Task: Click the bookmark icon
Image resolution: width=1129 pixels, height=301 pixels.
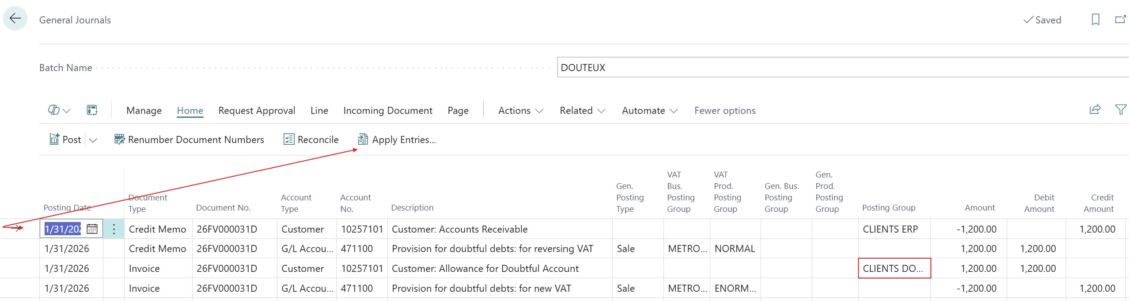Action: click(1095, 20)
